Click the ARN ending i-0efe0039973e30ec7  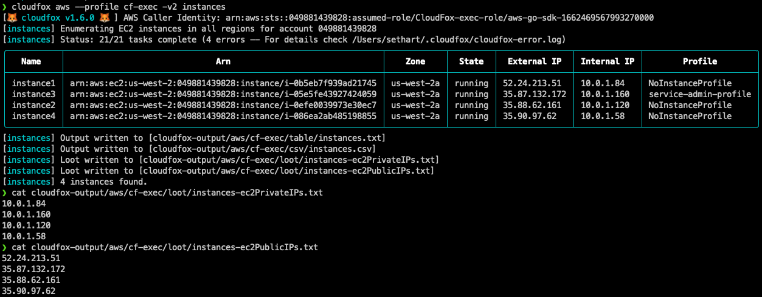click(x=223, y=105)
